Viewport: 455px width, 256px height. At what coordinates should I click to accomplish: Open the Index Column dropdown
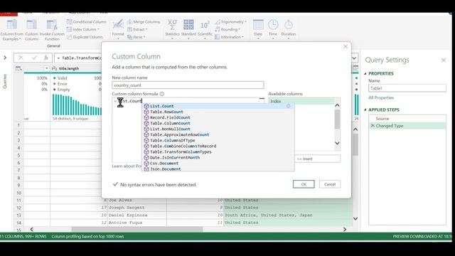coord(83,29)
